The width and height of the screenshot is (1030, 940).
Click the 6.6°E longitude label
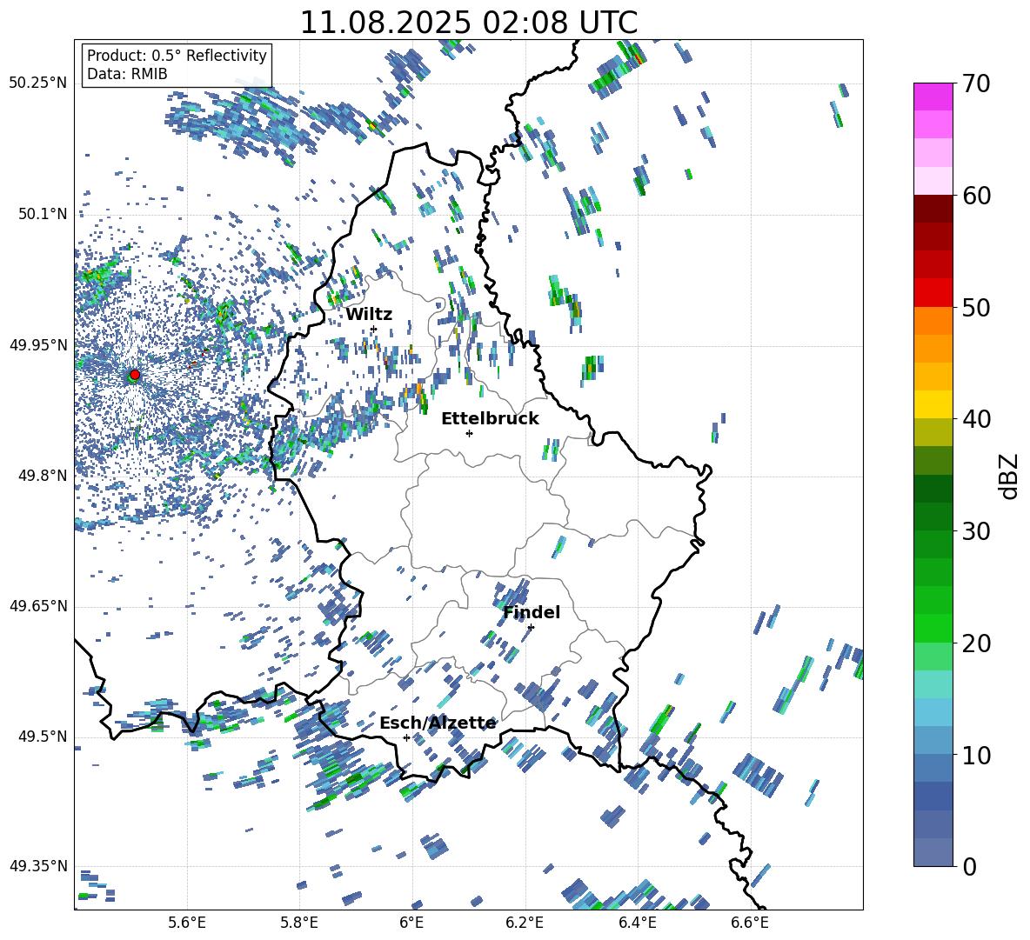[x=750, y=923]
